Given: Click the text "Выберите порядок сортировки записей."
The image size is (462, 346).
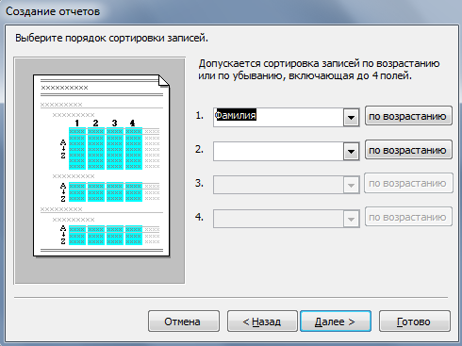Looking at the screenshot, I should 111,39.
